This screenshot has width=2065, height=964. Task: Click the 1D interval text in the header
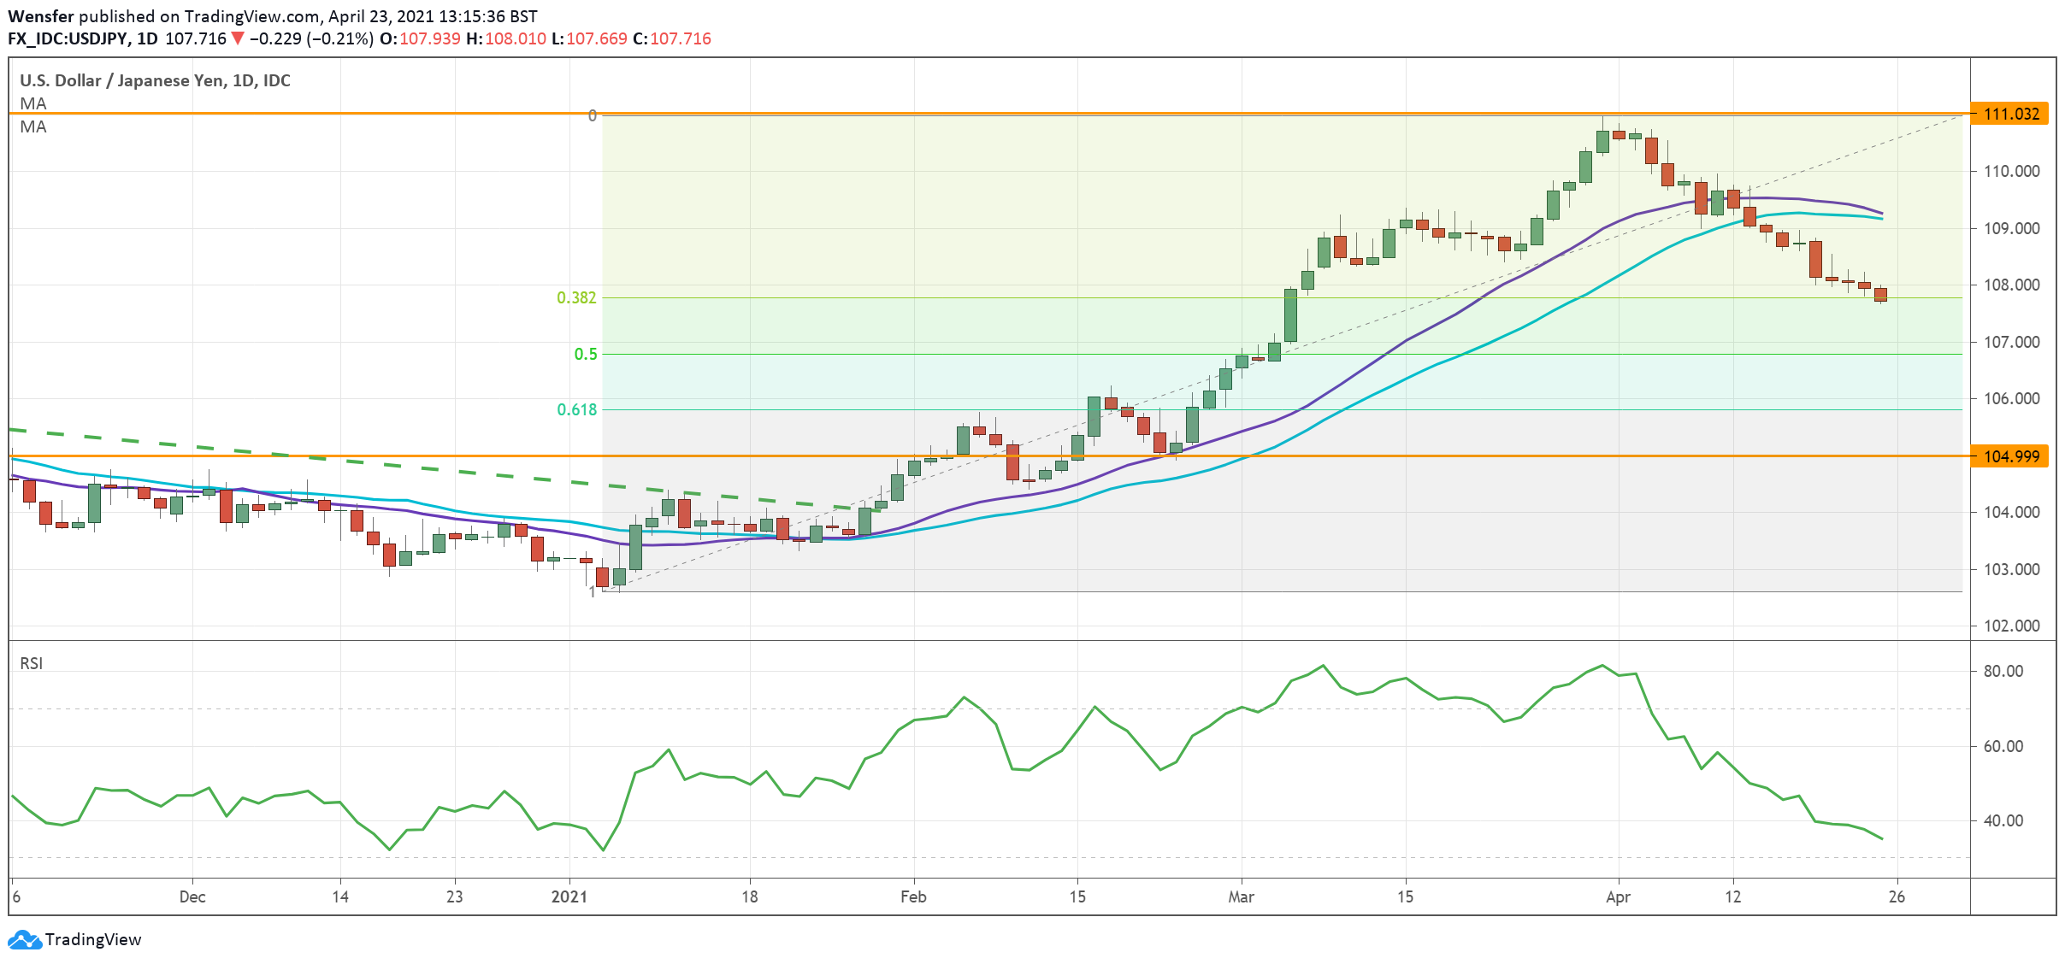coord(147,38)
